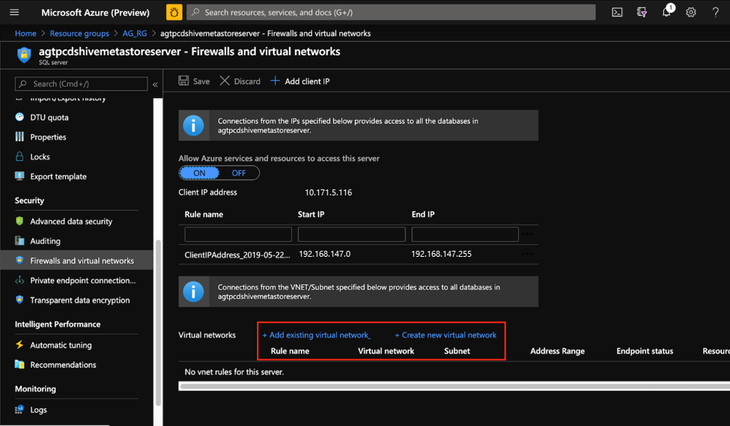The height and width of the screenshot is (426, 730).
Task: Click ClientIPAddress_2019-05-22 rule name
Action: click(237, 255)
